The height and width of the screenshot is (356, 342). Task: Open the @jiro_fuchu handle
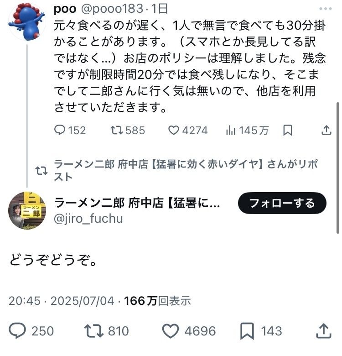[x=88, y=219]
